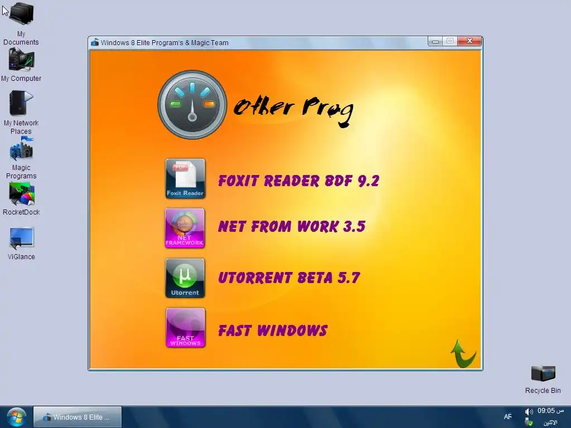Image resolution: width=571 pixels, height=428 pixels.
Task: Click the Windows 8 Elite taskbar button
Action: [x=78, y=417]
